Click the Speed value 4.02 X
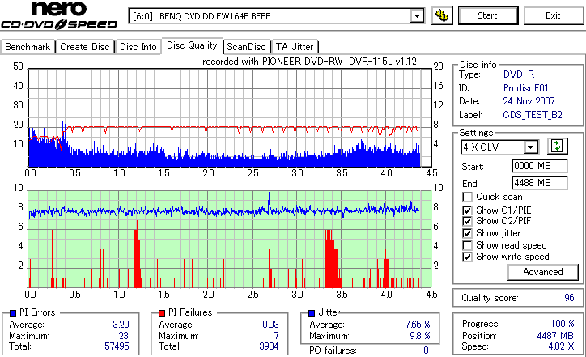 (562, 346)
